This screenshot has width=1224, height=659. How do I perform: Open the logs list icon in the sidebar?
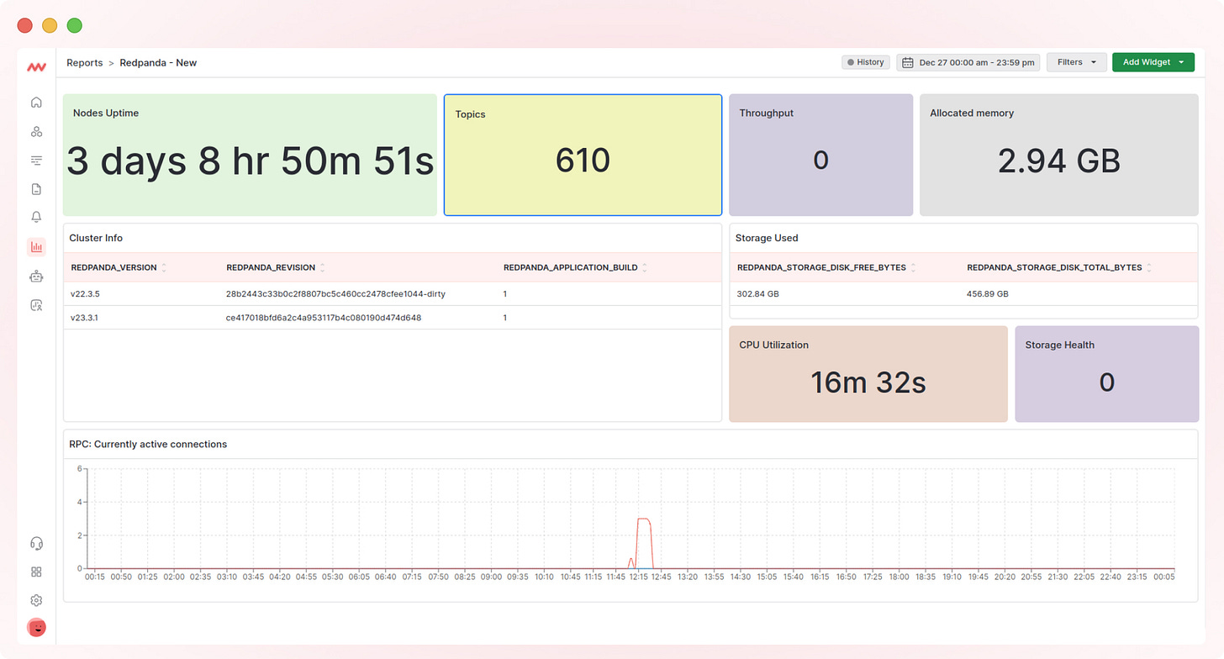[x=36, y=160]
